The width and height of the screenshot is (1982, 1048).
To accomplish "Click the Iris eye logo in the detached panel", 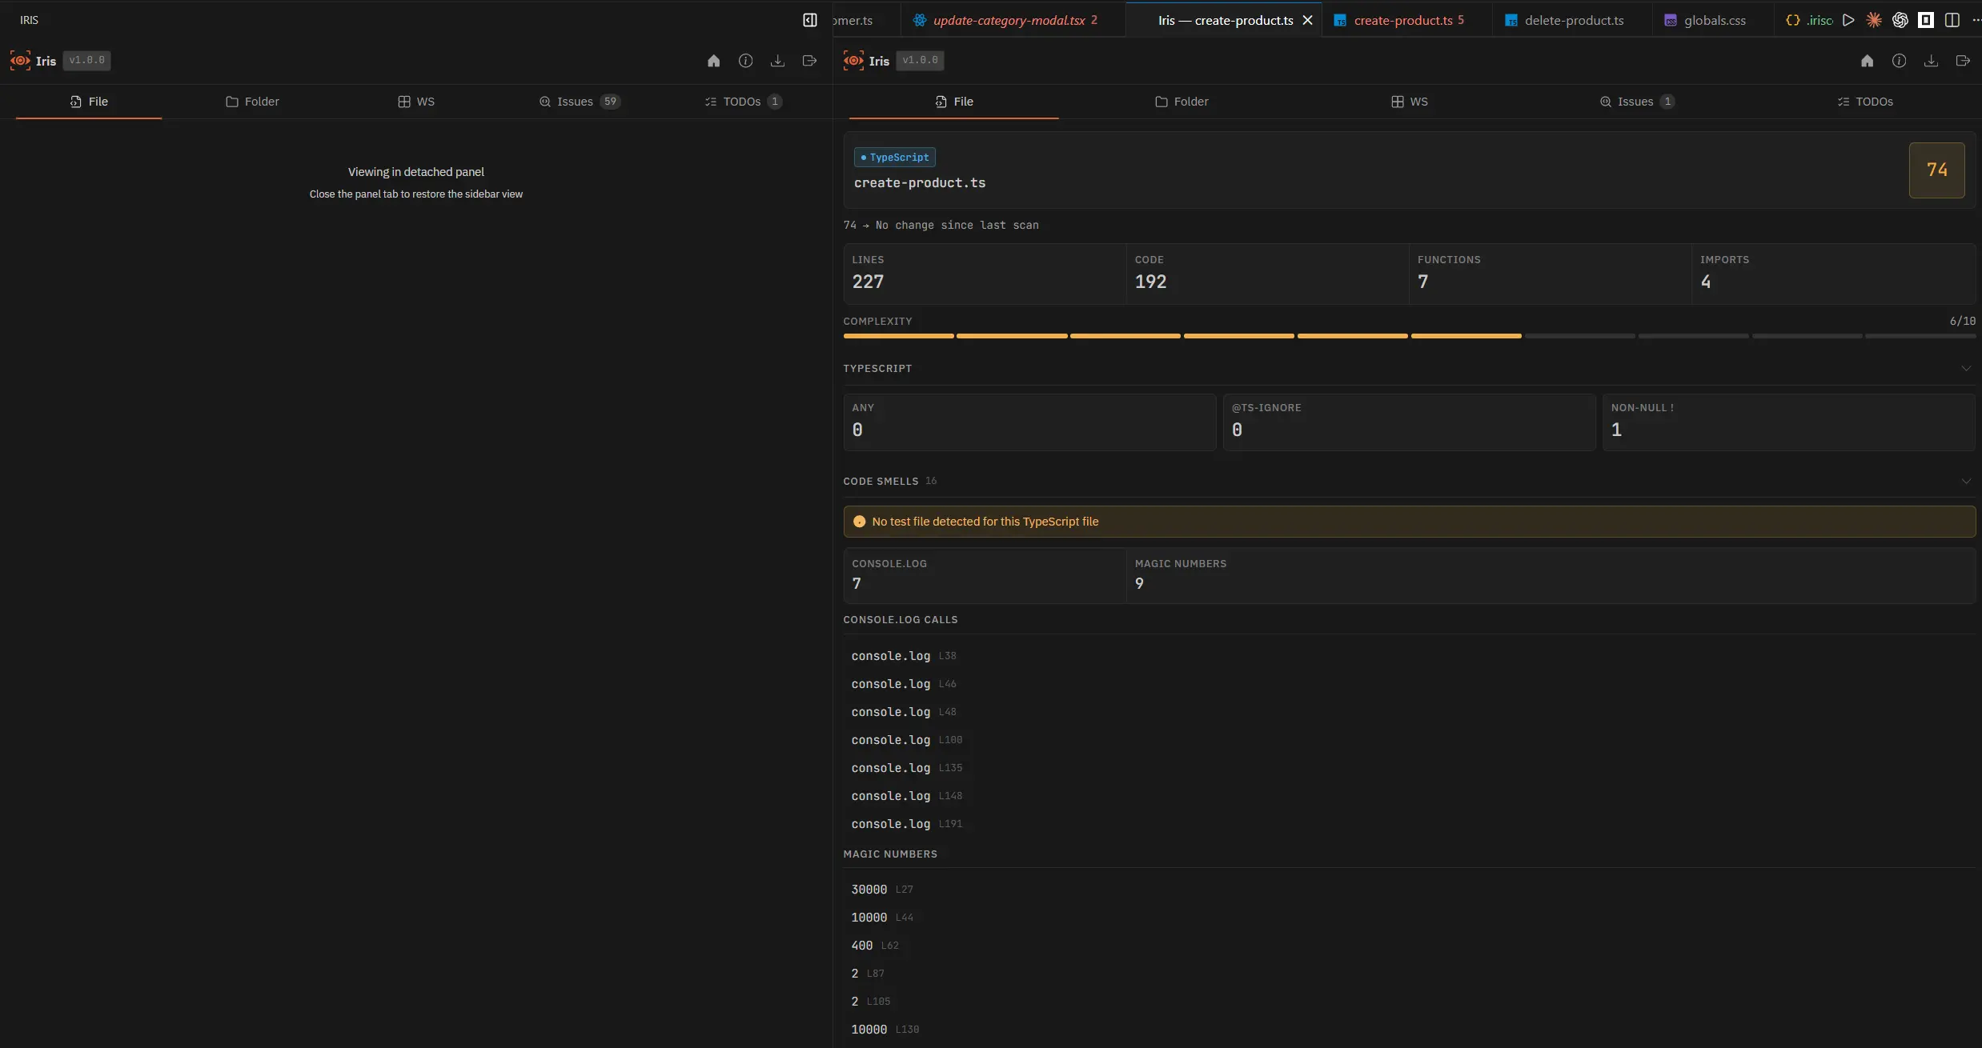I will [853, 60].
